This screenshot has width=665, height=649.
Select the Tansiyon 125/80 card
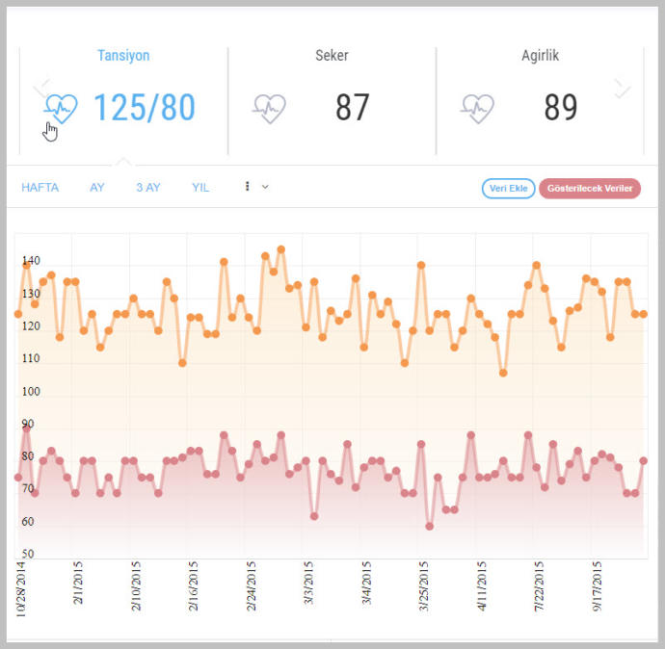(123, 101)
